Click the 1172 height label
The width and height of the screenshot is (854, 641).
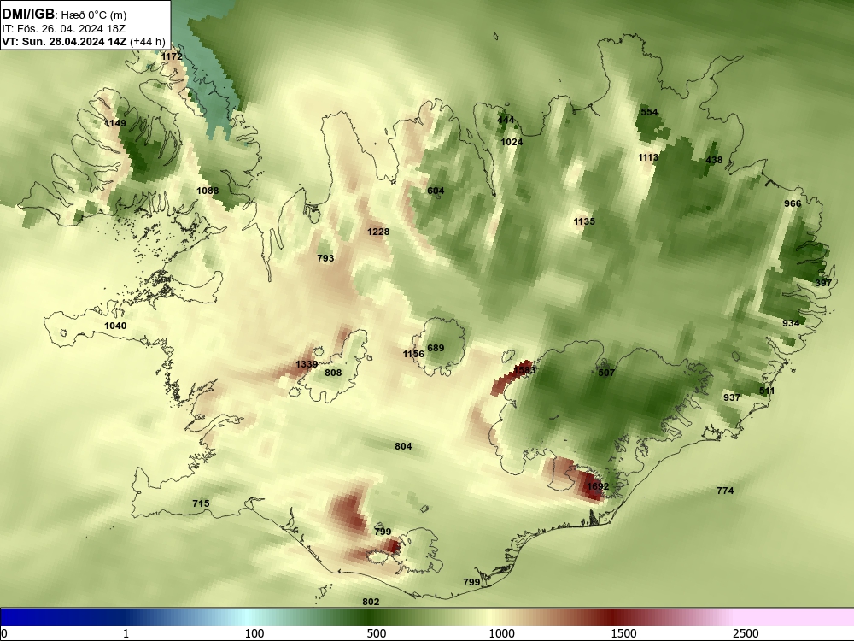coord(173,56)
